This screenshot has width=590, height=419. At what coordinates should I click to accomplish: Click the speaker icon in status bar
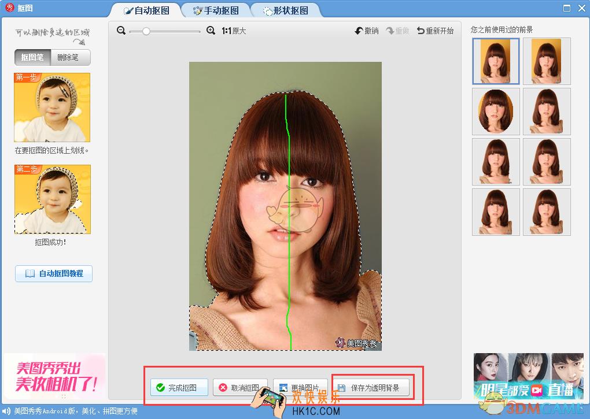6,411
